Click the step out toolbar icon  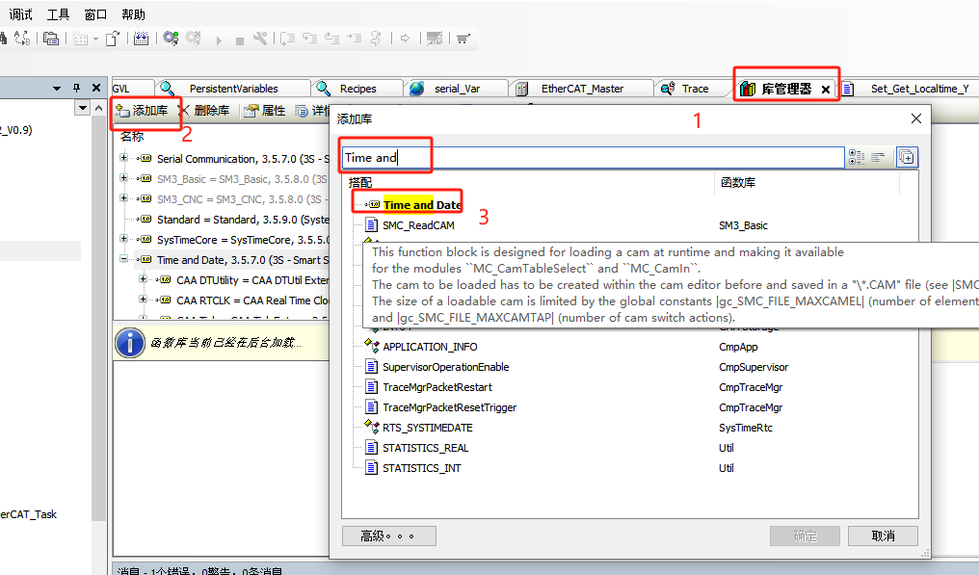pyautogui.click(x=332, y=39)
